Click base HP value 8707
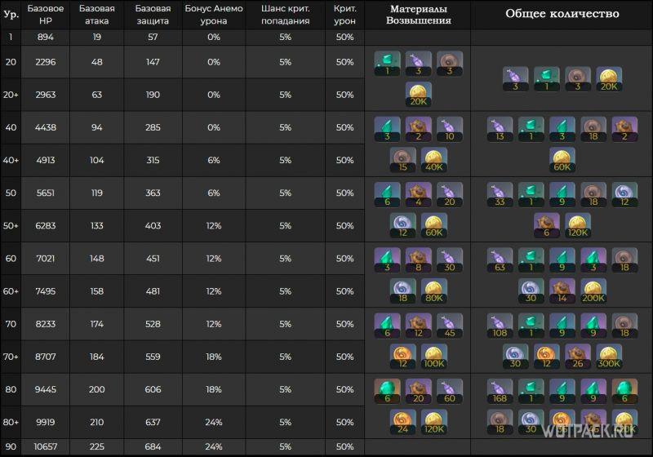 [46, 357]
